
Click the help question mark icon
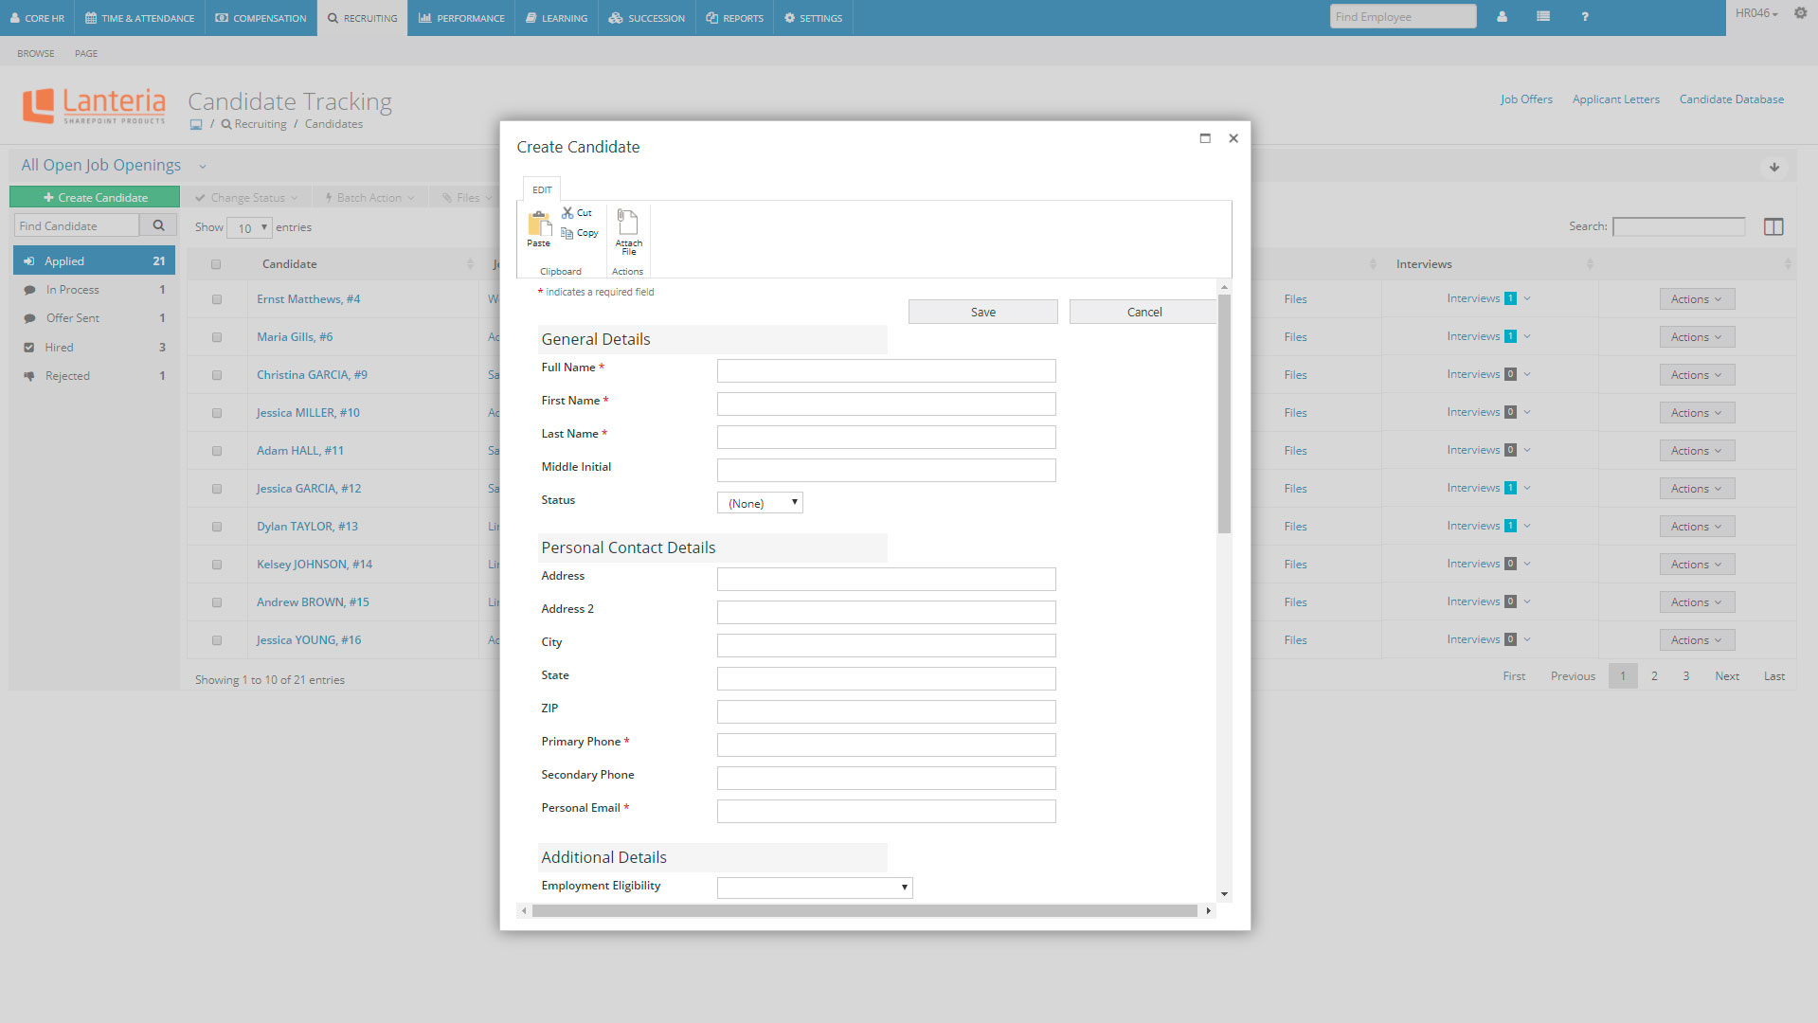1585,17
